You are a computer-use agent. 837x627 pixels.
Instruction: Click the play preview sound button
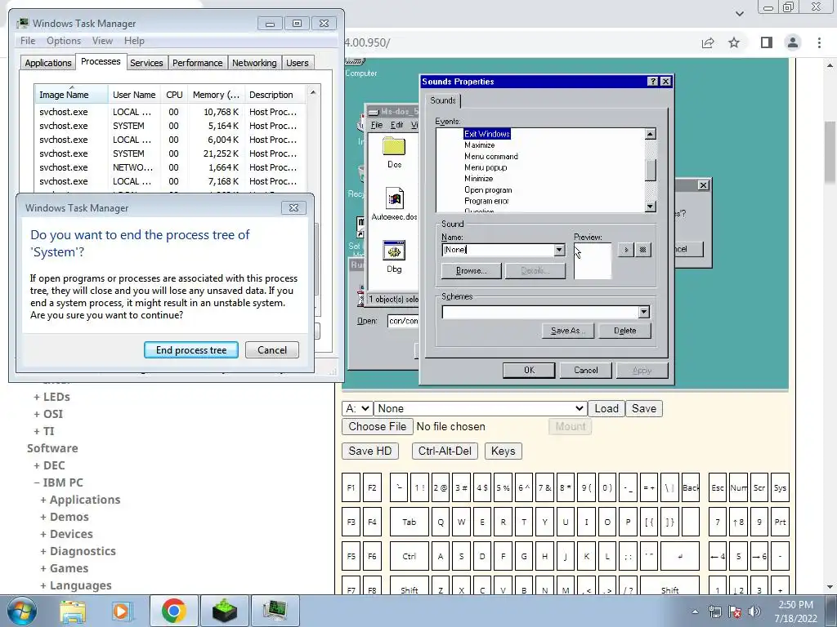point(625,250)
